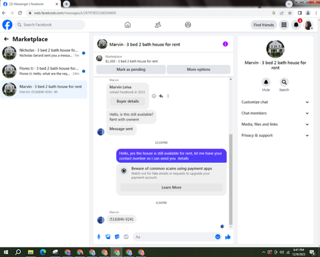
Task: Open the Facebook menu grid icon
Action: pyautogui.click(x=284, y=25)
